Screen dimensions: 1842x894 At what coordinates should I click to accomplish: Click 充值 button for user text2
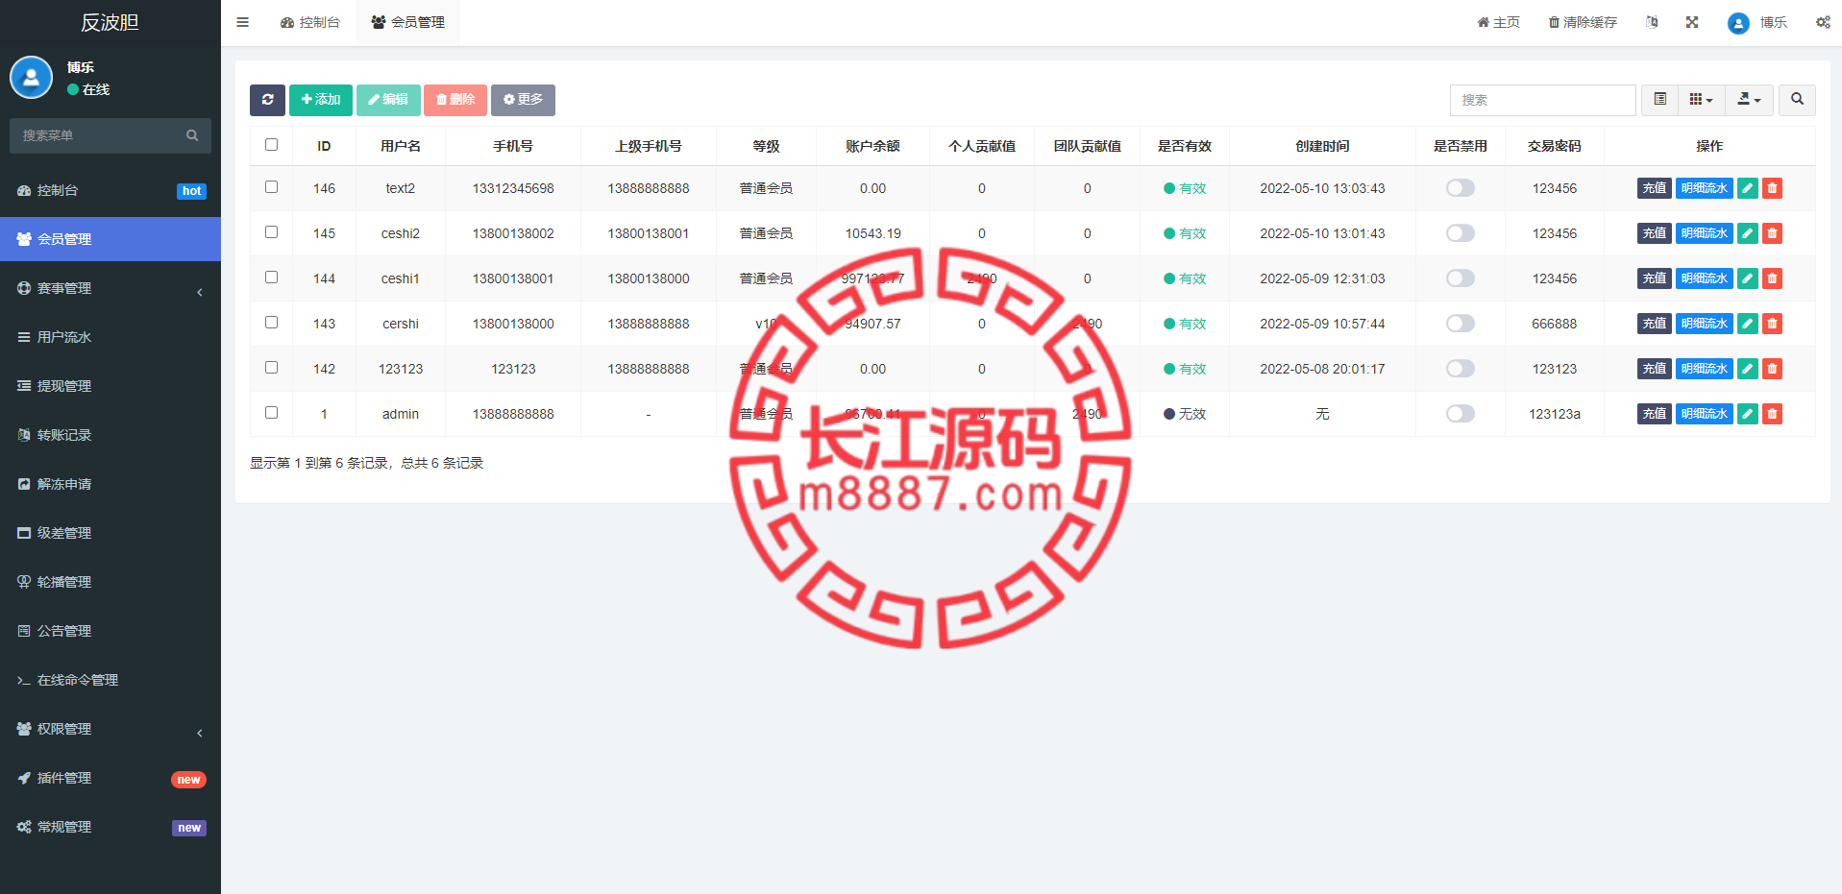(x=1655, y=188)
